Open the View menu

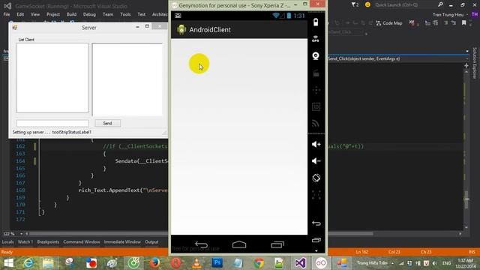[35, 14]
